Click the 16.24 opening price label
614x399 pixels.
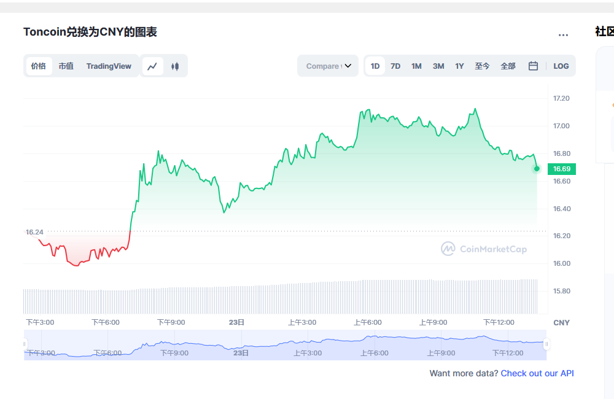pos(34,232)
